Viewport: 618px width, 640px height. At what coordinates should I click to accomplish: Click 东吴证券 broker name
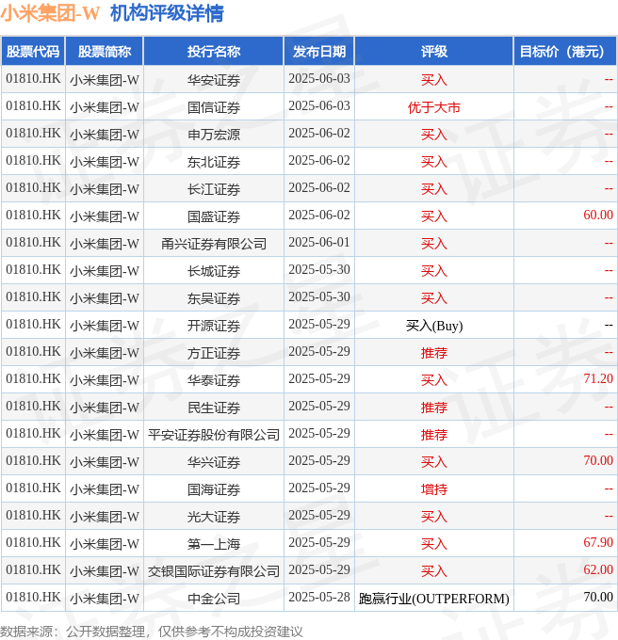pyautogui.click(x=214, y=298)
